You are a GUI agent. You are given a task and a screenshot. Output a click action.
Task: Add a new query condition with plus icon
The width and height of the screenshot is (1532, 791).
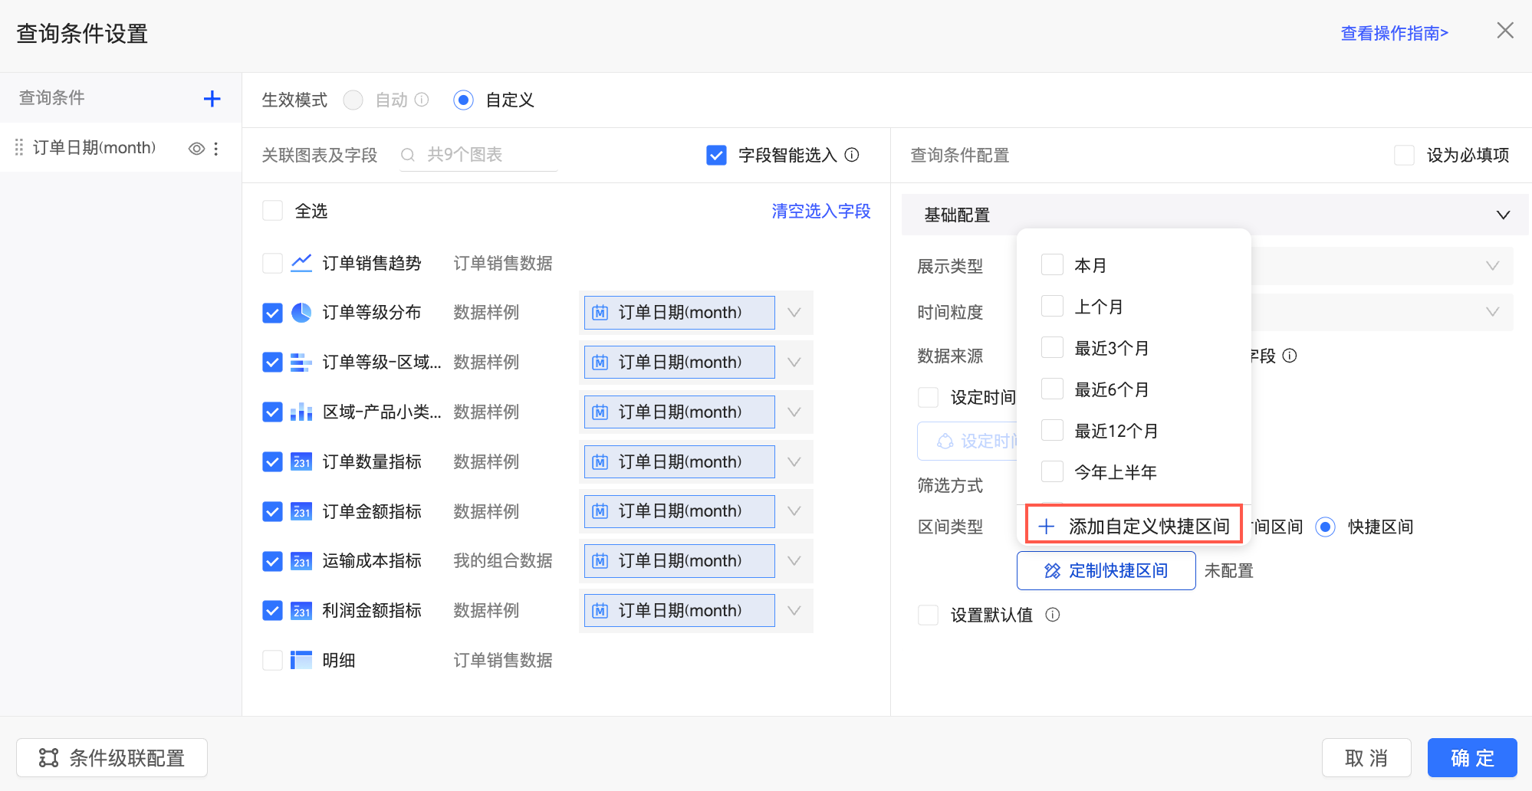212,99
